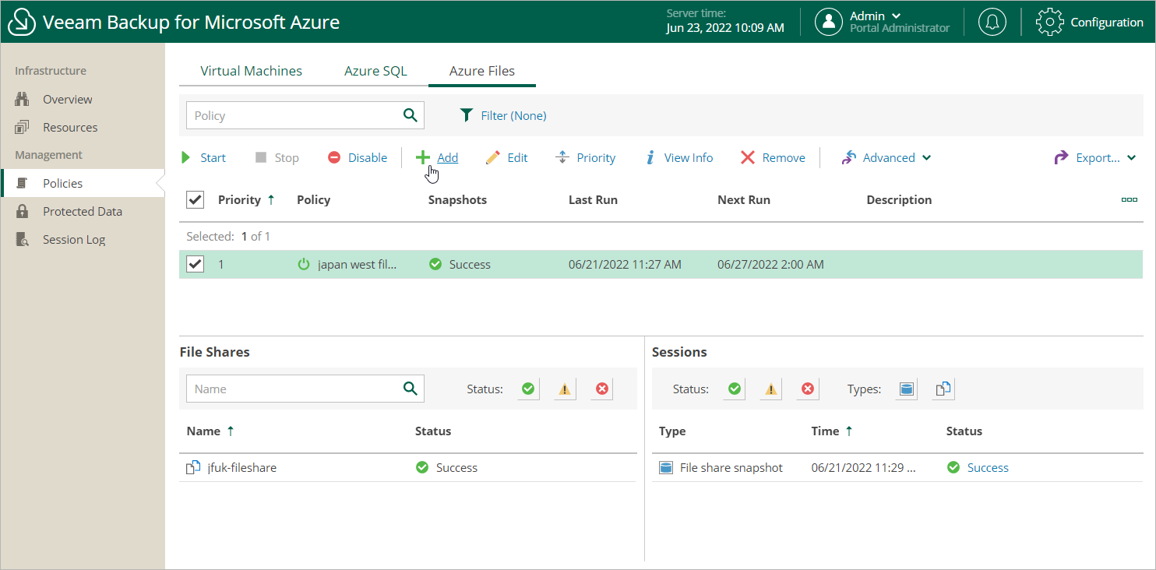Click the notification bell icon
This screenshot has width=1156, height=570.
click(992, 22)
